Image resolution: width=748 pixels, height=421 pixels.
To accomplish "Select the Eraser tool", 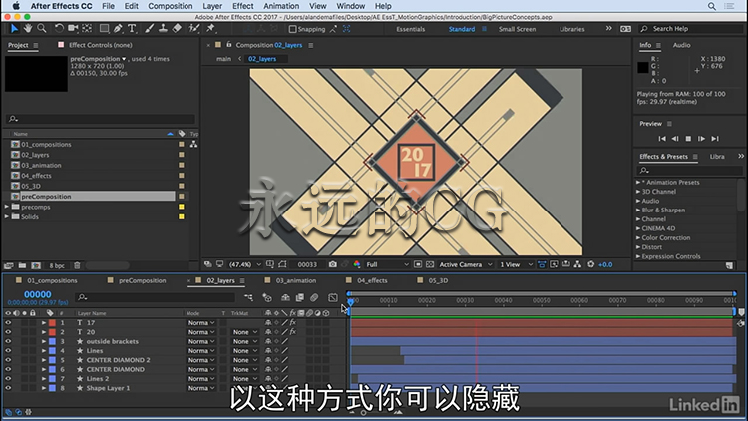I will click(177, 29).
